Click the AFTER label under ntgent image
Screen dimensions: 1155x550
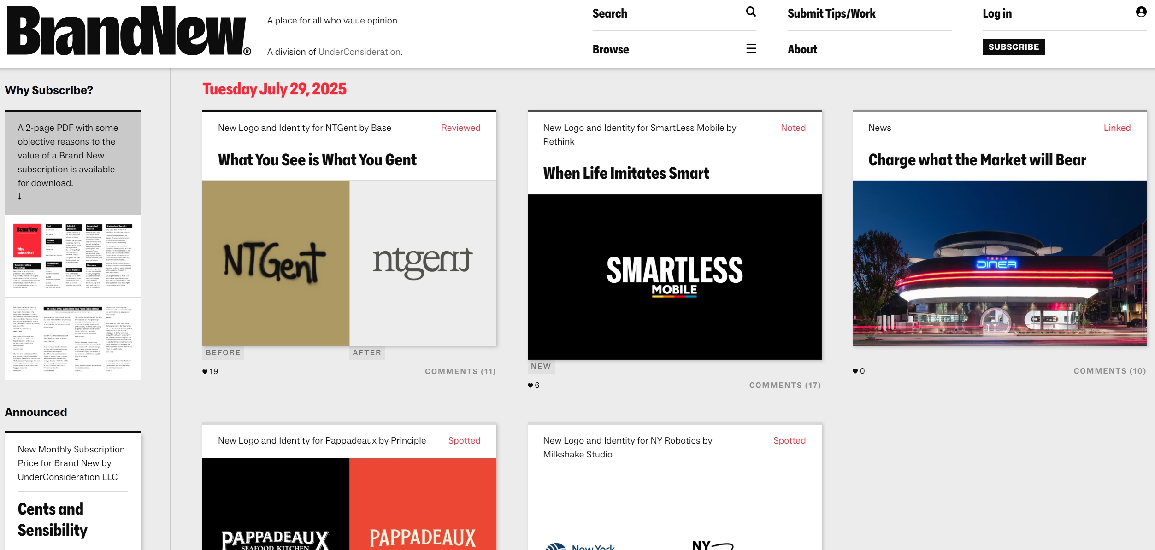coord(367,353)
